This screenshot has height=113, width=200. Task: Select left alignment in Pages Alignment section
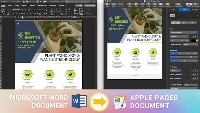point(174,53)
